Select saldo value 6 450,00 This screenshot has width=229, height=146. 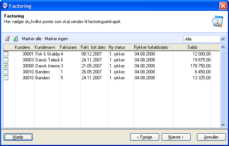tap(203, 72)
